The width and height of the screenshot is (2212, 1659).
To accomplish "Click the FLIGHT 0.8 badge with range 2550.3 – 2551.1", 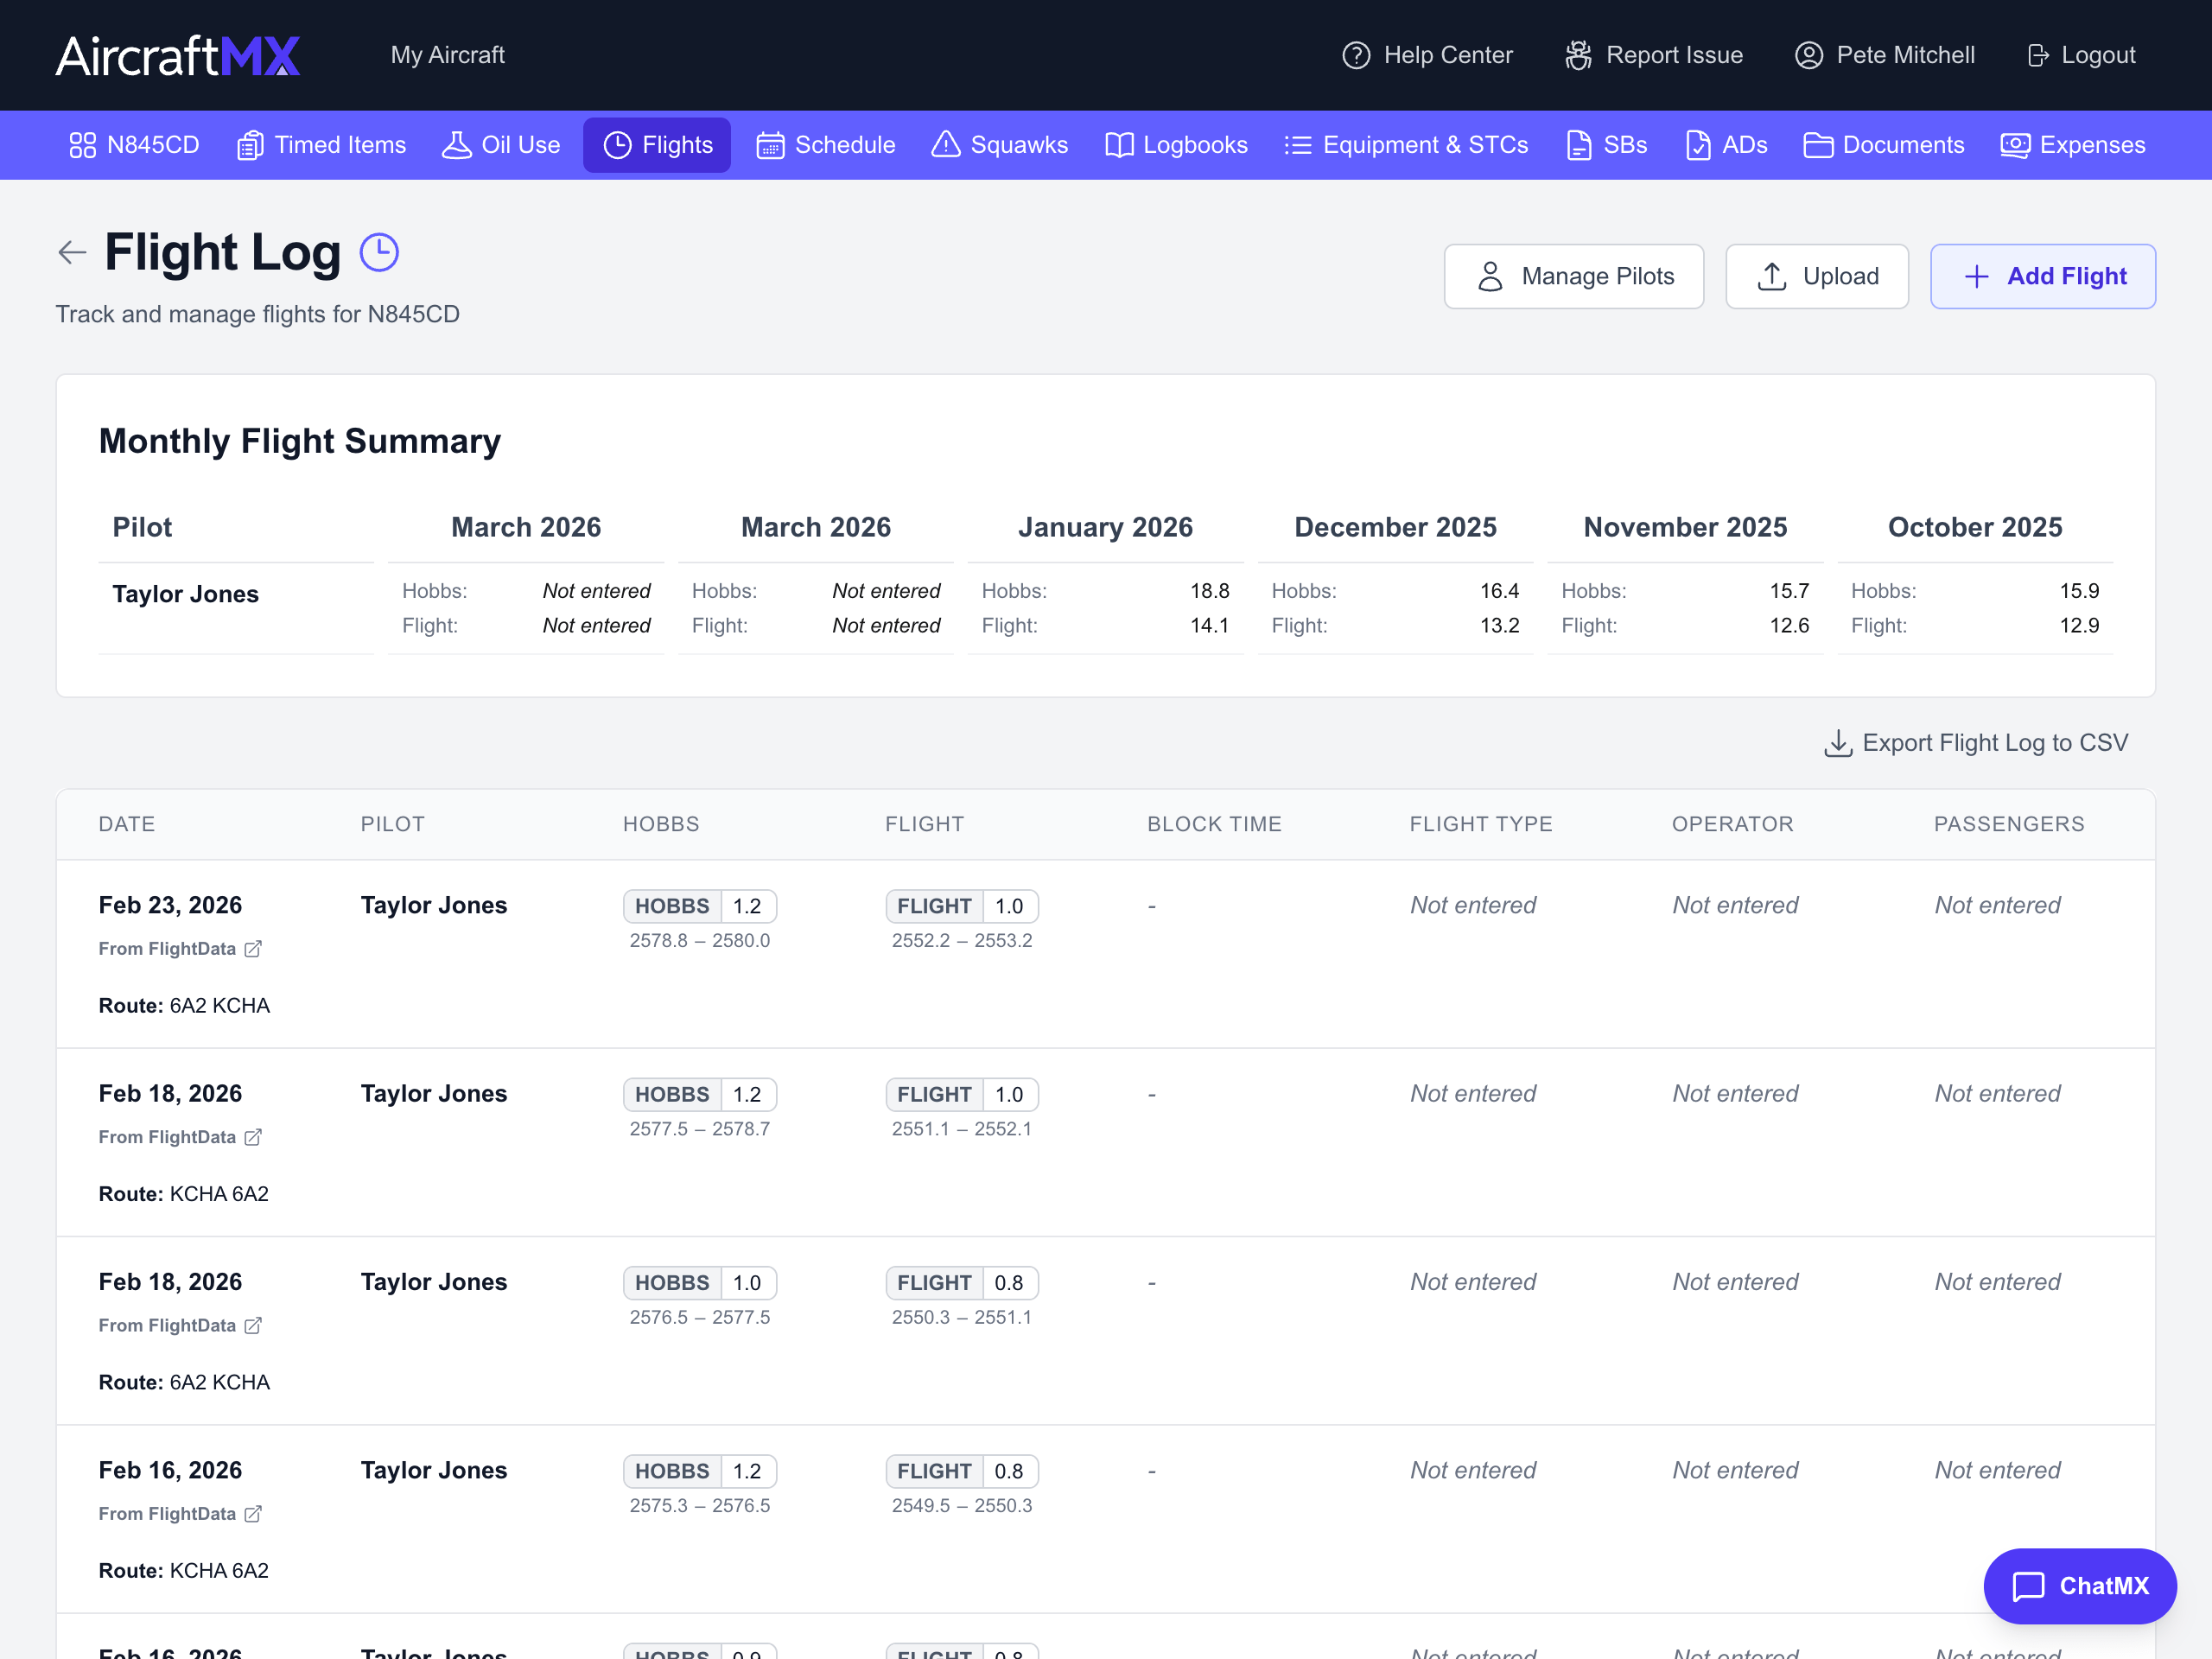I will pos(962,1283).
